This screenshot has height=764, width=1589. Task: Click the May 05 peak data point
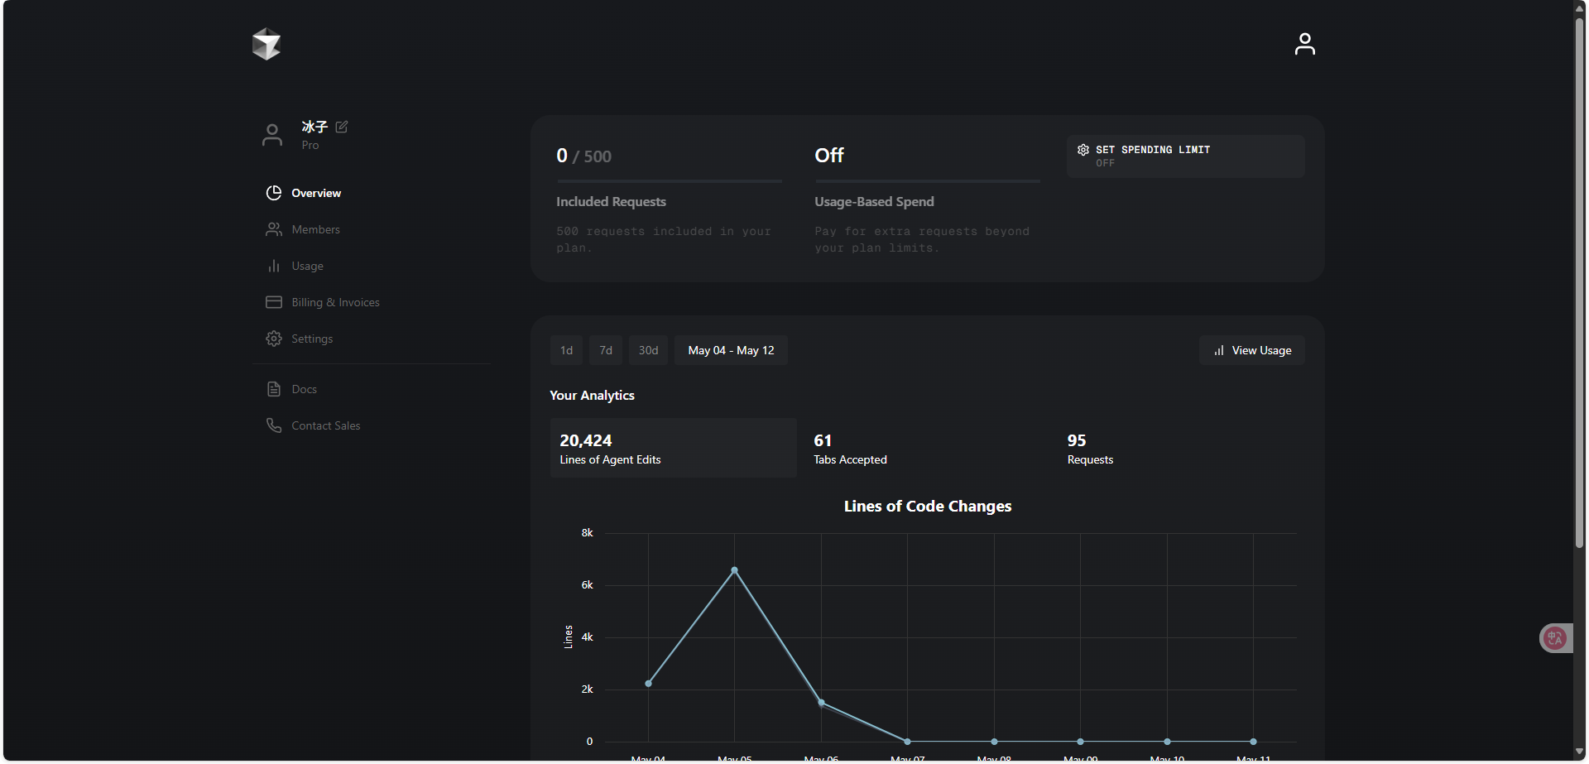click(x=734, y=570)
